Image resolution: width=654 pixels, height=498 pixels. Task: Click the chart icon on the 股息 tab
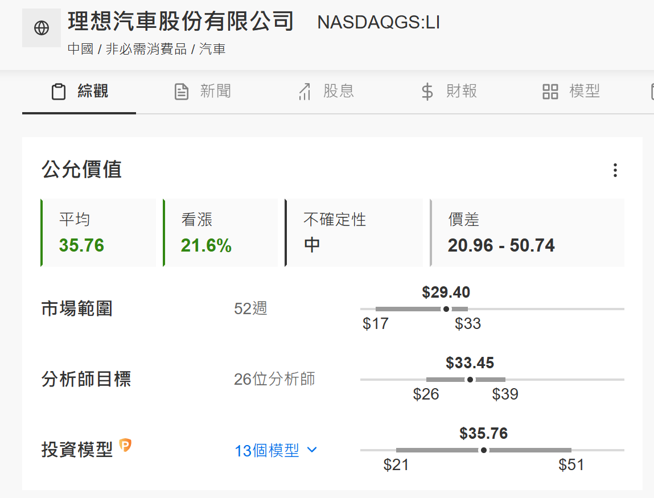(x=305, y=91)
